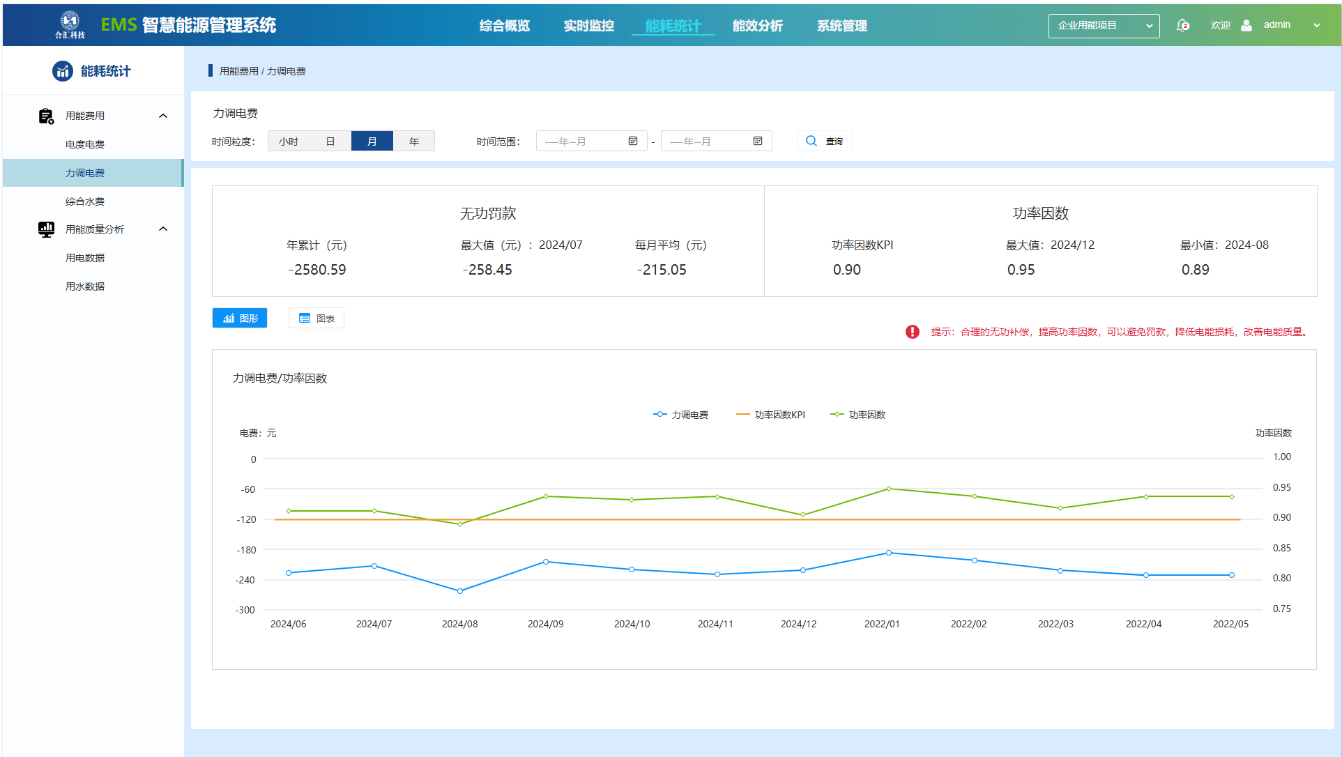Click the notification bell icon
Viewport: 1342px width, 757px height.
click(1182, 25)
